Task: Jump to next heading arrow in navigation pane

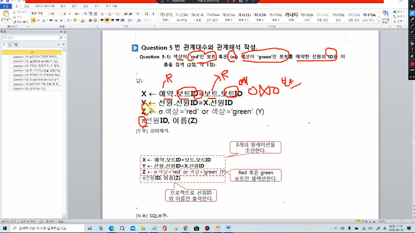Action: (x=63, y=44)
